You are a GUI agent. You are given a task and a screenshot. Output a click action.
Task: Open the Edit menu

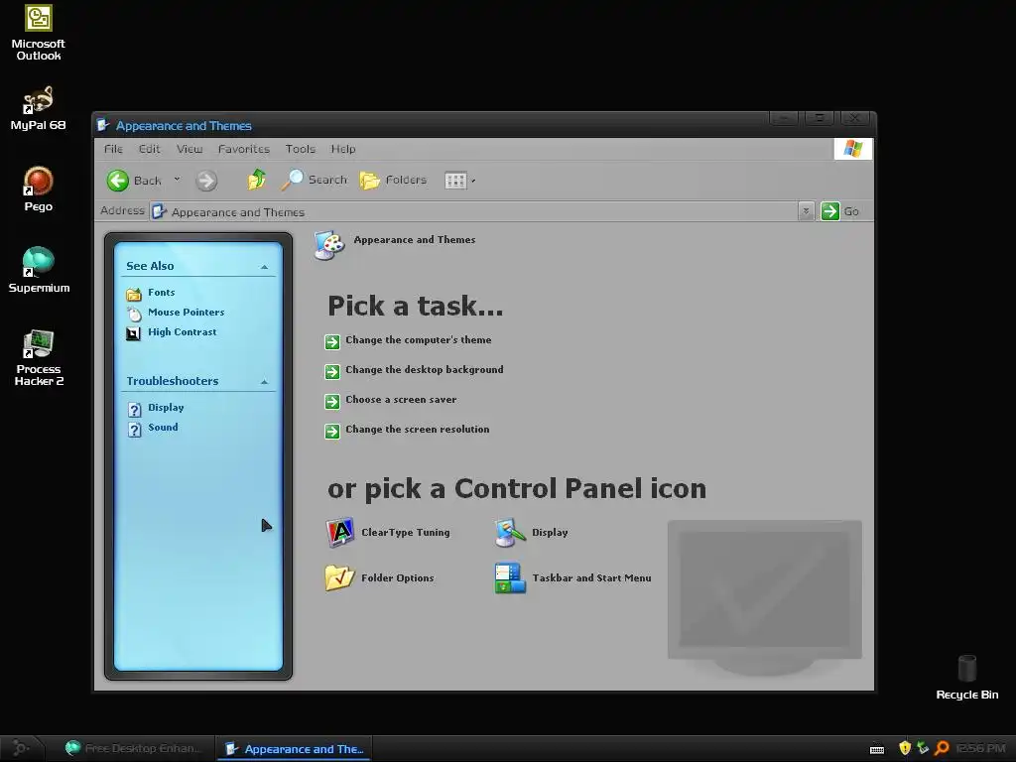click(149, 149)
